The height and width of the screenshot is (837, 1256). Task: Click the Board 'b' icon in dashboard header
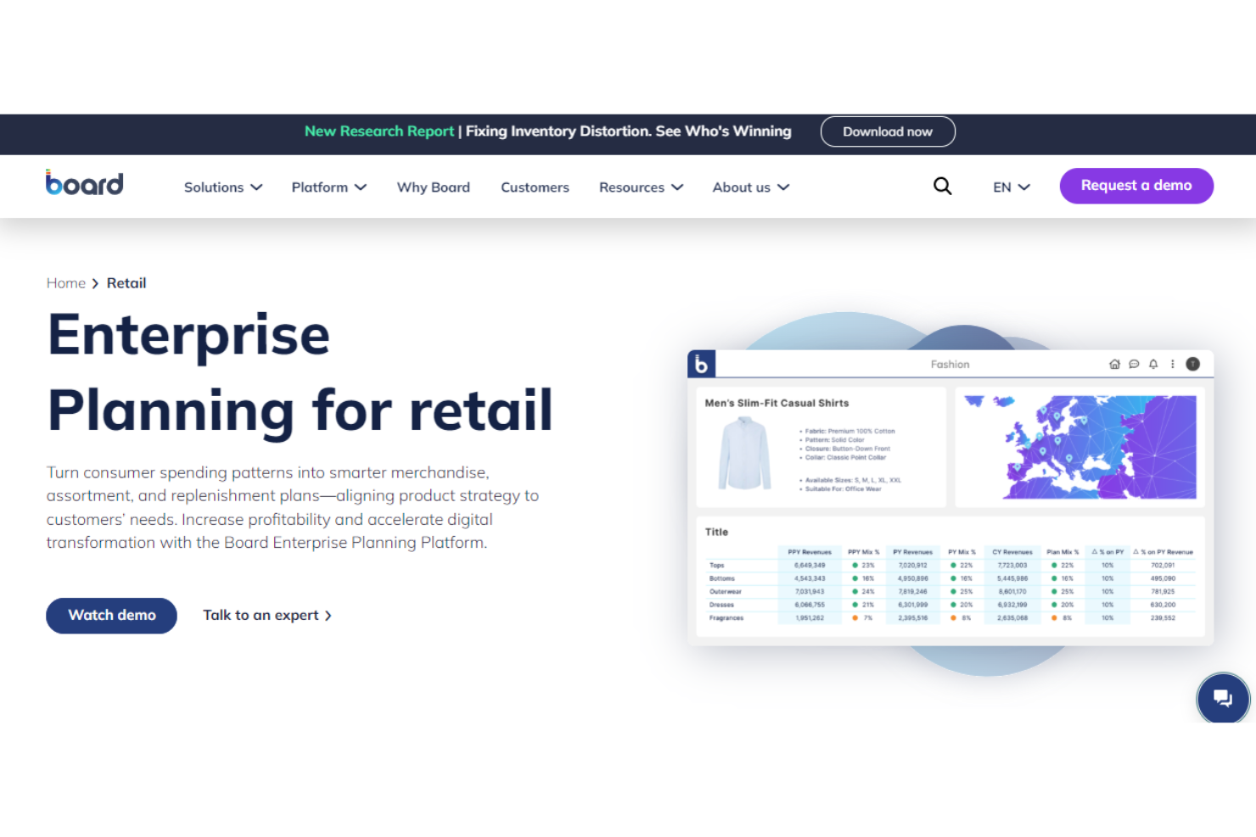point(701,364)
